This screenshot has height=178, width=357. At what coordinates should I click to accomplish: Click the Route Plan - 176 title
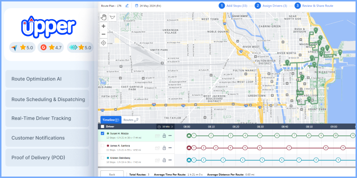[x=111, y=6]
